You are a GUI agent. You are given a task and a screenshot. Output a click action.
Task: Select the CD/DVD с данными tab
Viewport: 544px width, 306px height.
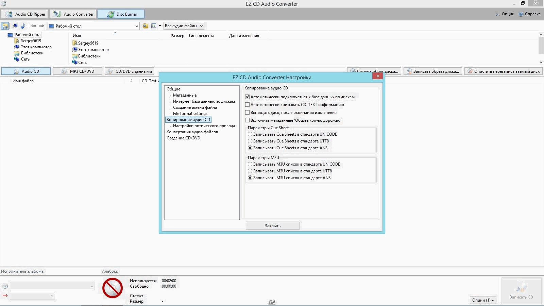click(x=130, y=71)
